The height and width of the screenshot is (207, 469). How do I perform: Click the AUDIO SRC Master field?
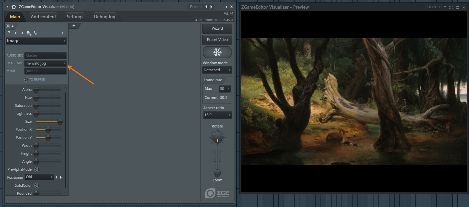[x=46, y=56]
